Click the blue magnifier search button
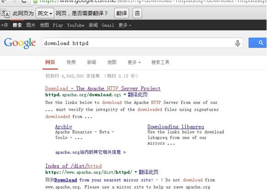 [258, 43]
